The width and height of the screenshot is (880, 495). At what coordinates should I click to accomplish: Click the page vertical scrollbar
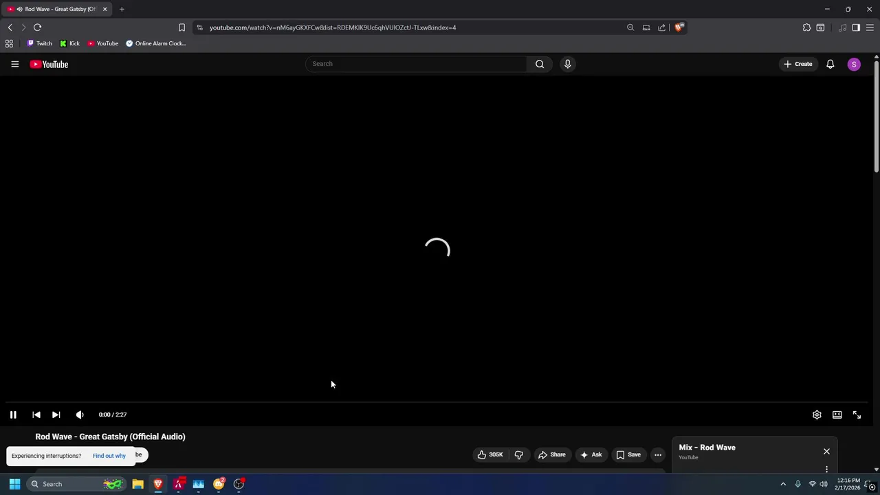click(x=876, y=117)
